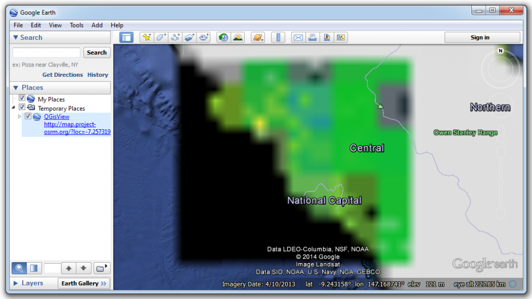Expand the QGisView tree node
Screen dimensions: 532x299
click(20, 116)
